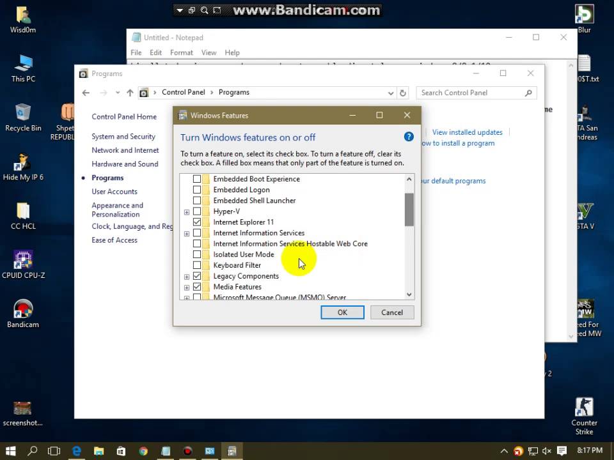Open Network and Internet category
The height and width of the screenshot is (460, 614).
point(125,150)
